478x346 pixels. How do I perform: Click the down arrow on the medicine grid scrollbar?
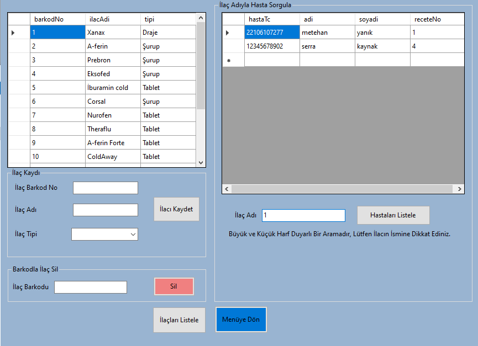[x=201, y=162]
